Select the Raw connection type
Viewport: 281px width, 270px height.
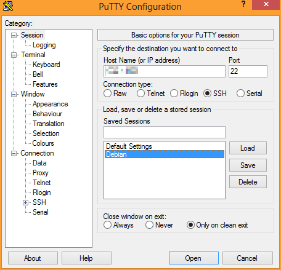107,93
